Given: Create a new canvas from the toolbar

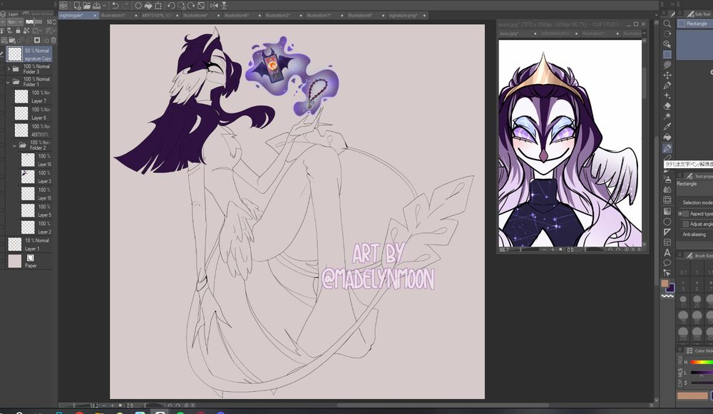Looking at the screenshot, I should coord(77,6).
